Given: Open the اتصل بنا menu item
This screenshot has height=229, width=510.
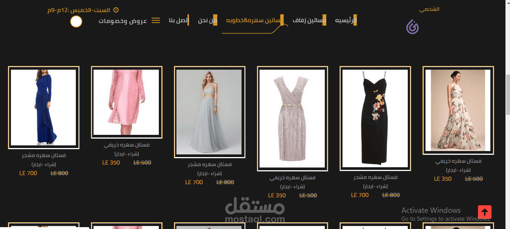Looking at the screenshot, I should click(179, 20).
